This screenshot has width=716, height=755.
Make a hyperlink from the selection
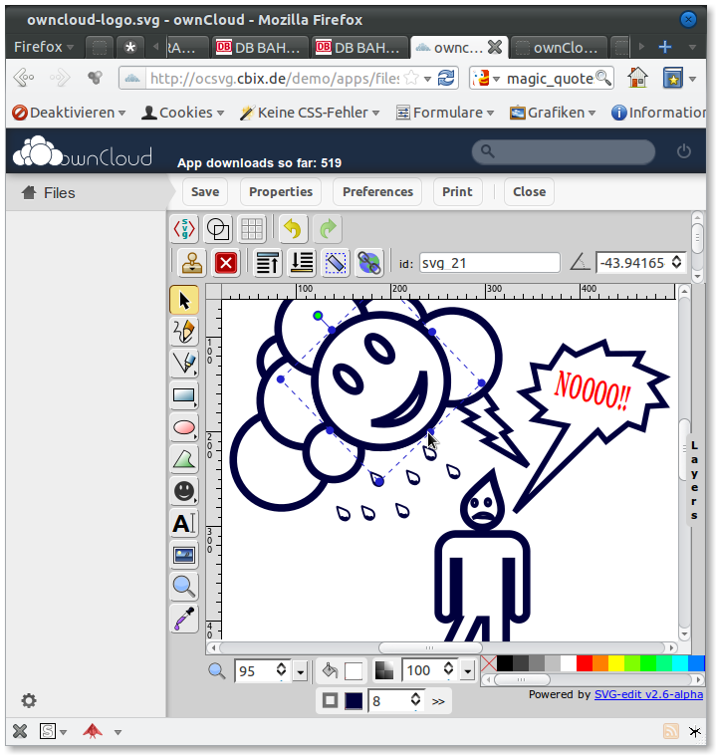[369, 263]
